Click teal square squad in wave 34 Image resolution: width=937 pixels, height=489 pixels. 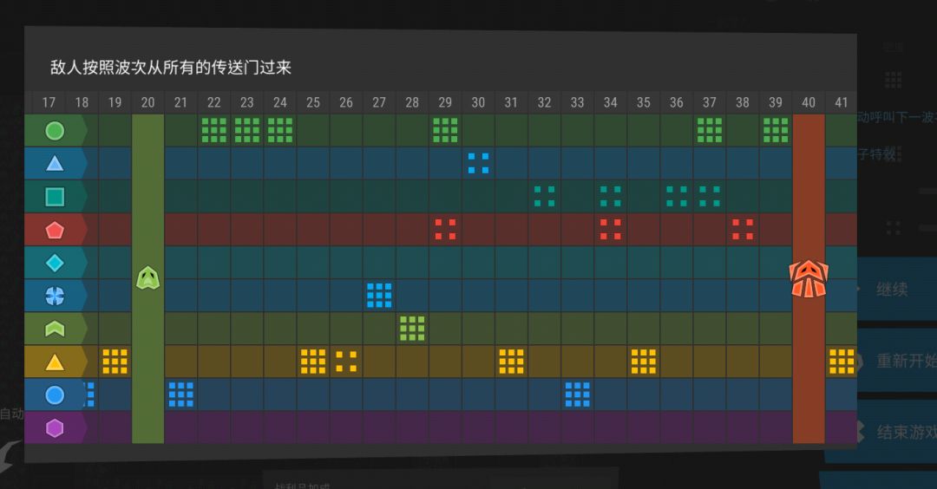pos(610,197)
